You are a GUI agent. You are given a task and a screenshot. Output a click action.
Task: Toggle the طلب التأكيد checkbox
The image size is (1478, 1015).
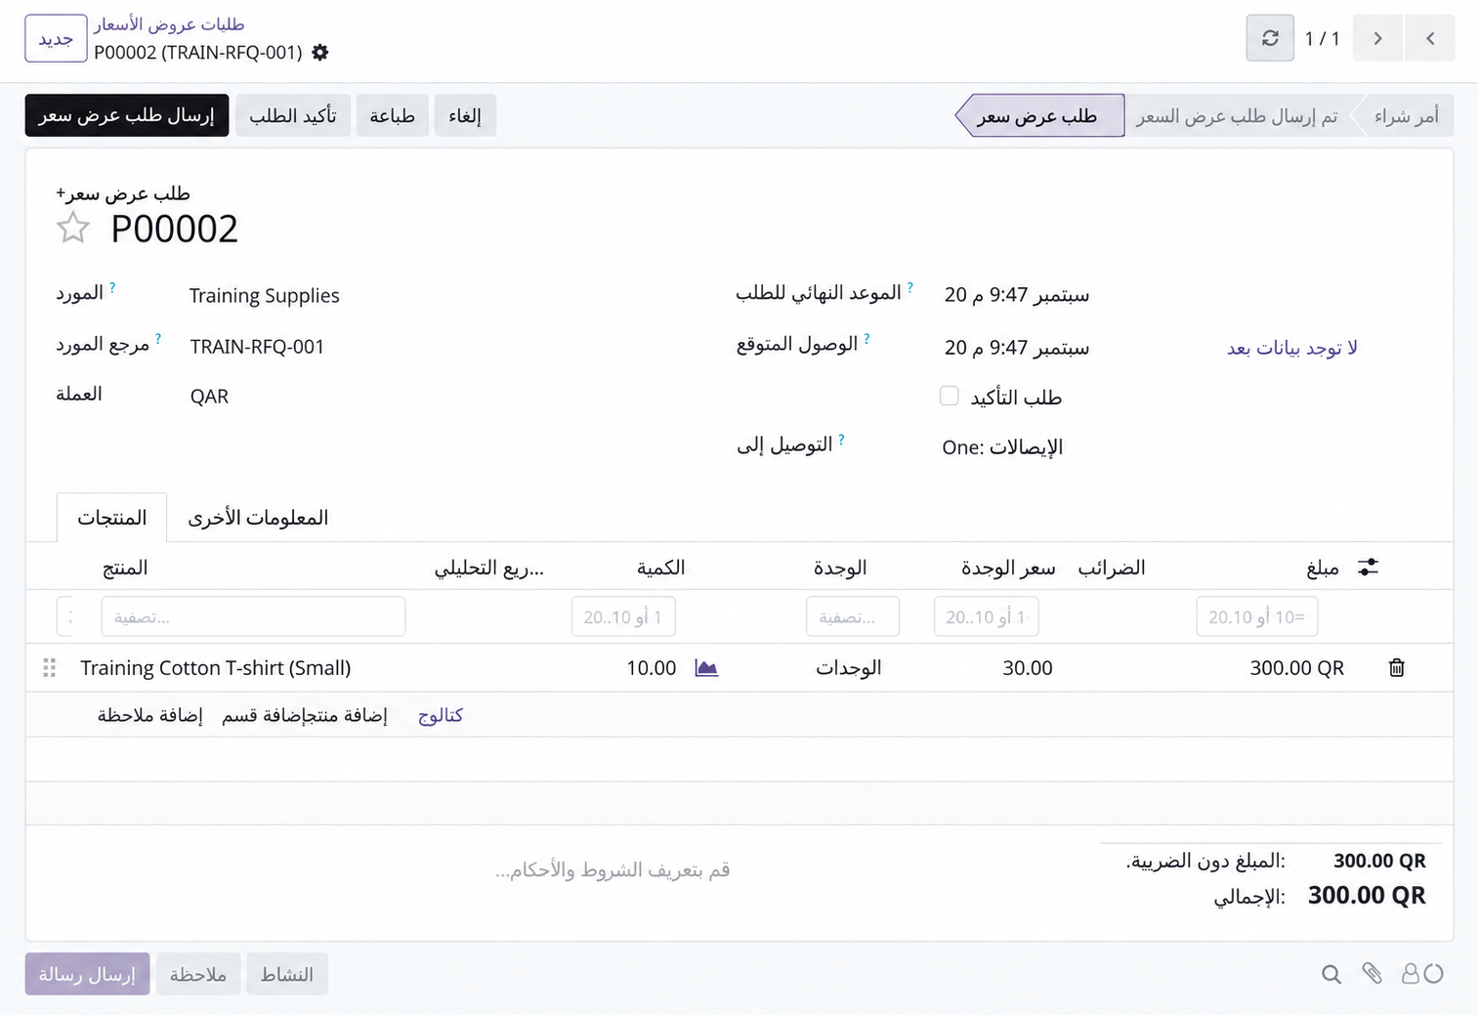tap(950, 396)
